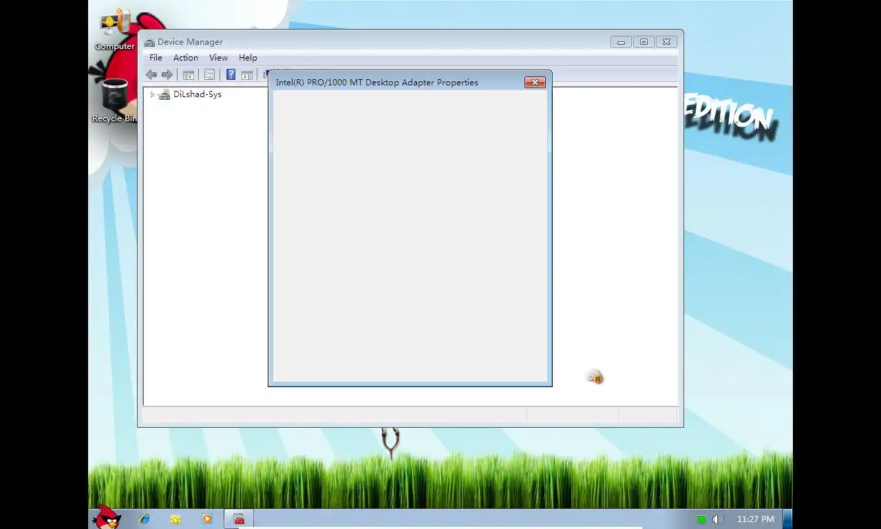Open the File menu
This screenshot has height=529, width=881.
156,58
